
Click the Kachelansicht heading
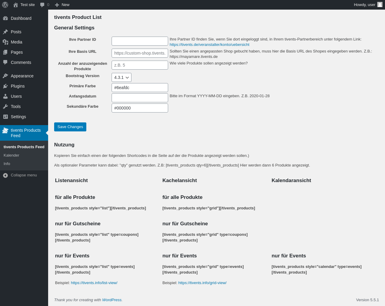(180, 181)
